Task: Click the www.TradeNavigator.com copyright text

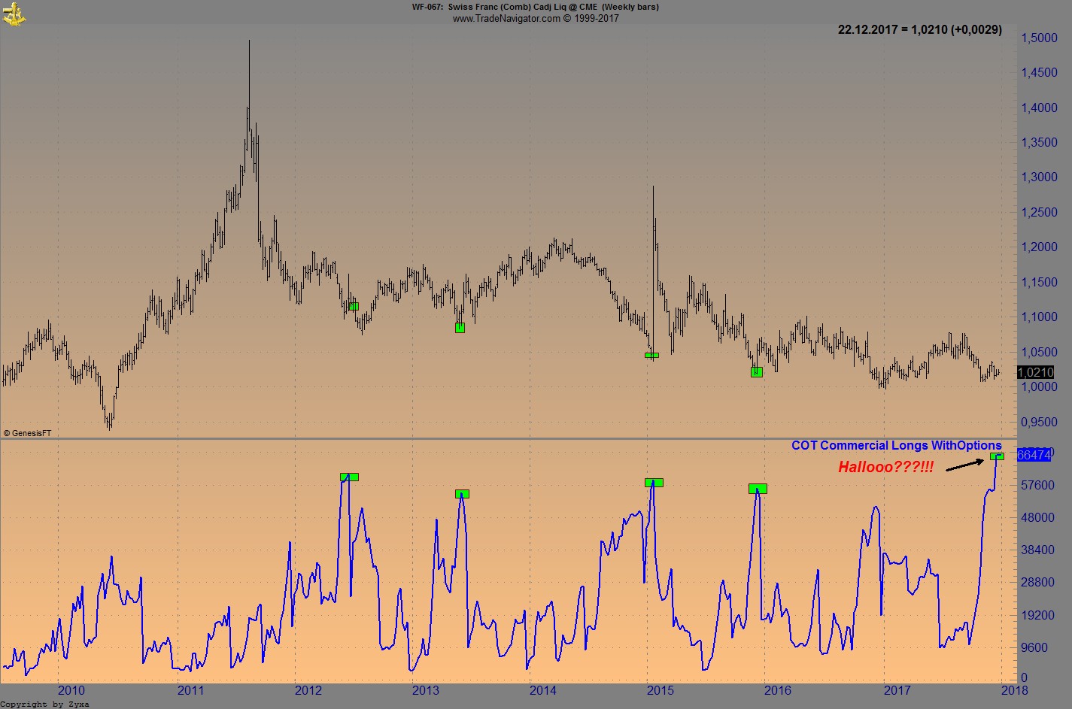Action: pos(536,18)
